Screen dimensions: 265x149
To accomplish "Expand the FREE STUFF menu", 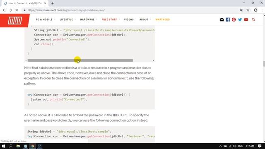I will click(x=111, y=19).
